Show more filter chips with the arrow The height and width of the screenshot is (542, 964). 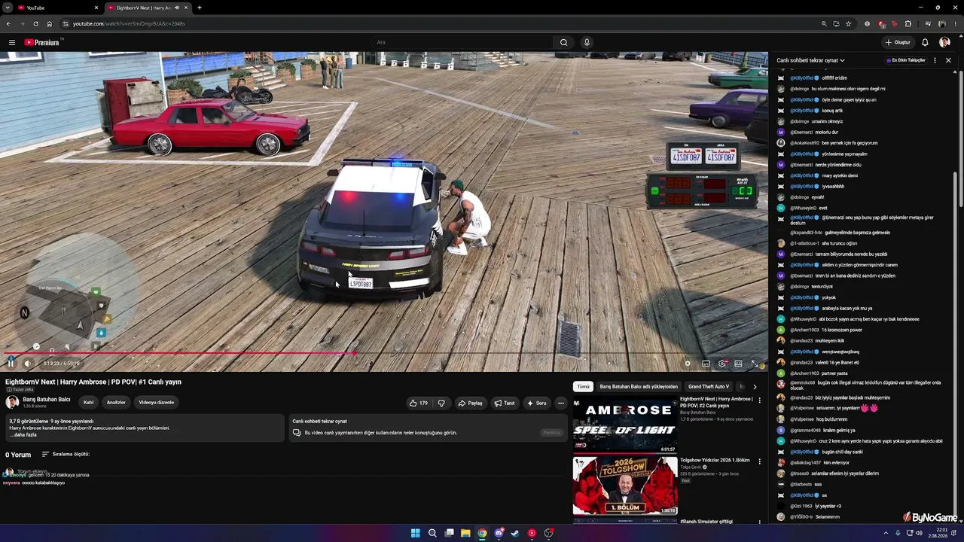pos(755,387)
